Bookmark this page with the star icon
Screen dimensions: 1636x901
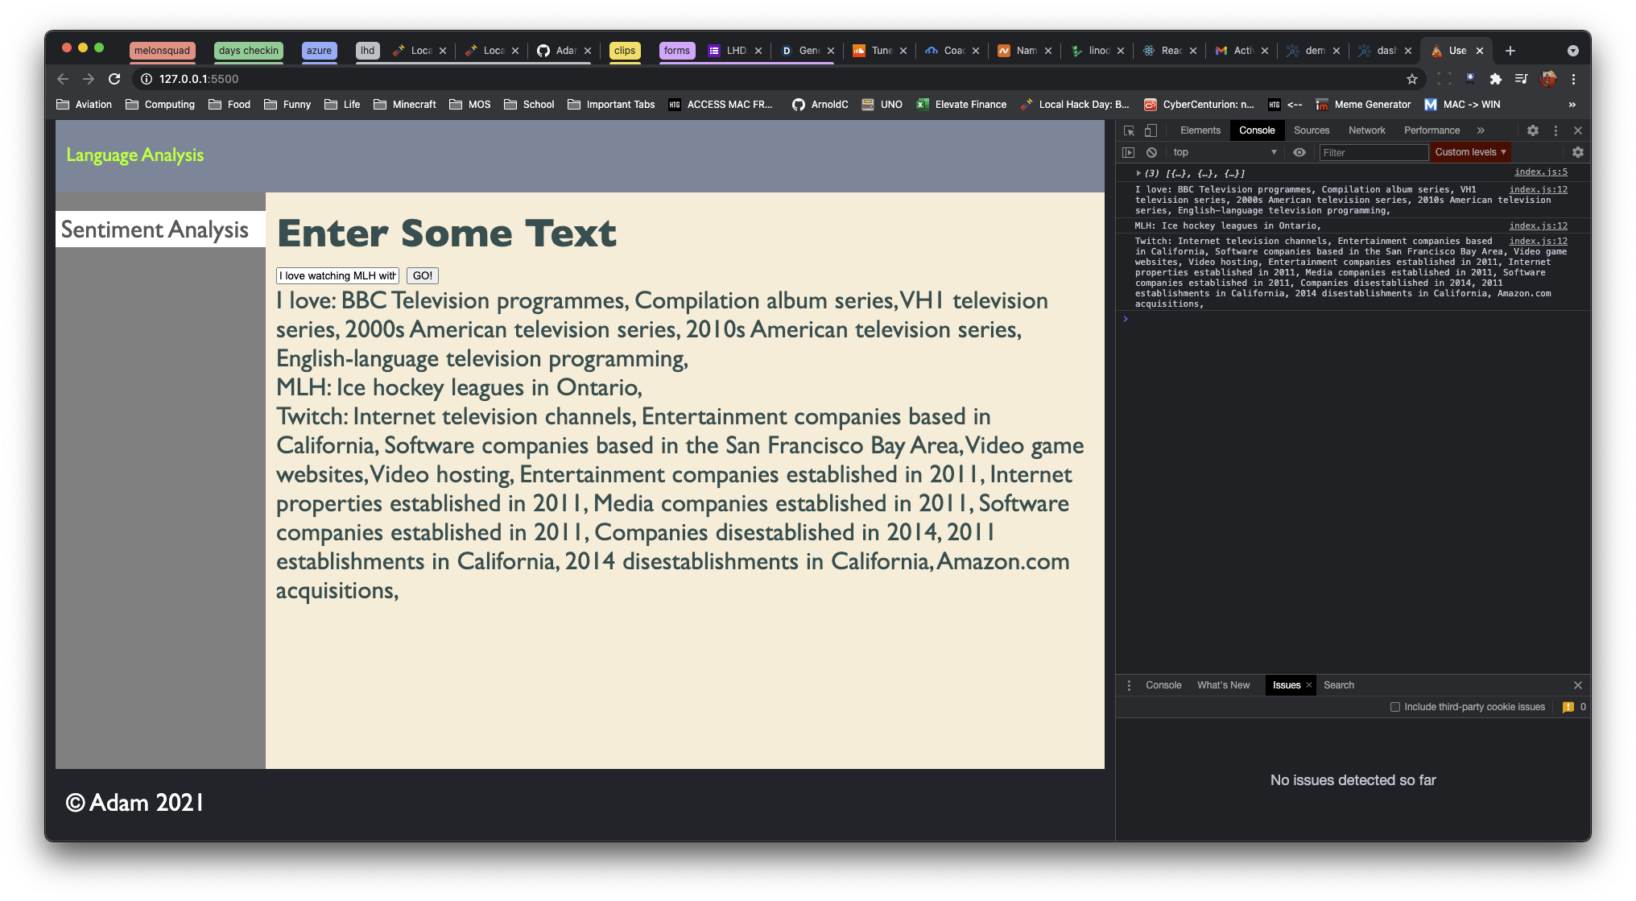click(x=1411, y=79)
